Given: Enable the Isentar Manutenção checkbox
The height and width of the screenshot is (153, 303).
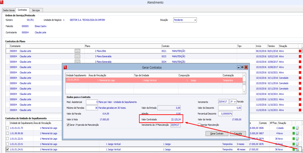Looking at the screenshot, I should click(x=199, y=125).
